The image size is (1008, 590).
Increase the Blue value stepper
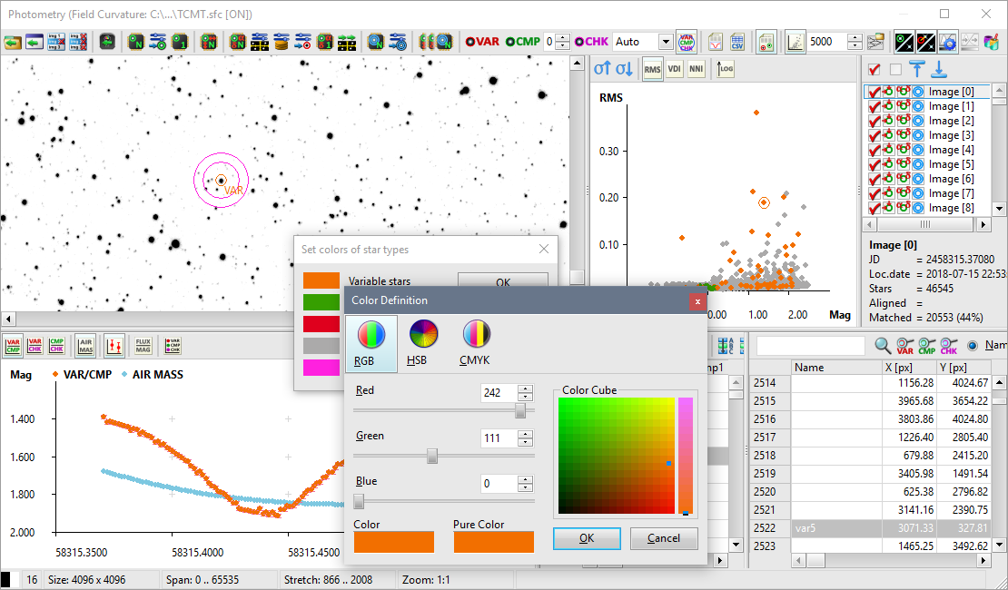[x=526, y=479]
